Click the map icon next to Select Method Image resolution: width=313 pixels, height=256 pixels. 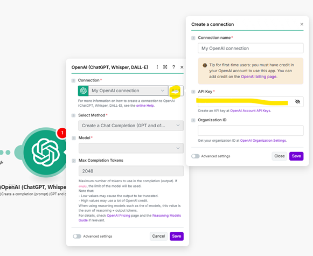pos(73,115)
